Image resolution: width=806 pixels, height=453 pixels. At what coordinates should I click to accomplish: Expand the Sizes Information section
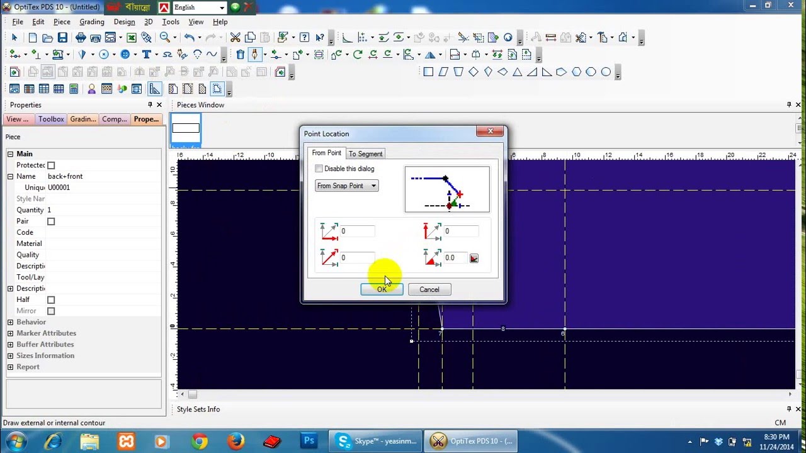tap(10, 356)
